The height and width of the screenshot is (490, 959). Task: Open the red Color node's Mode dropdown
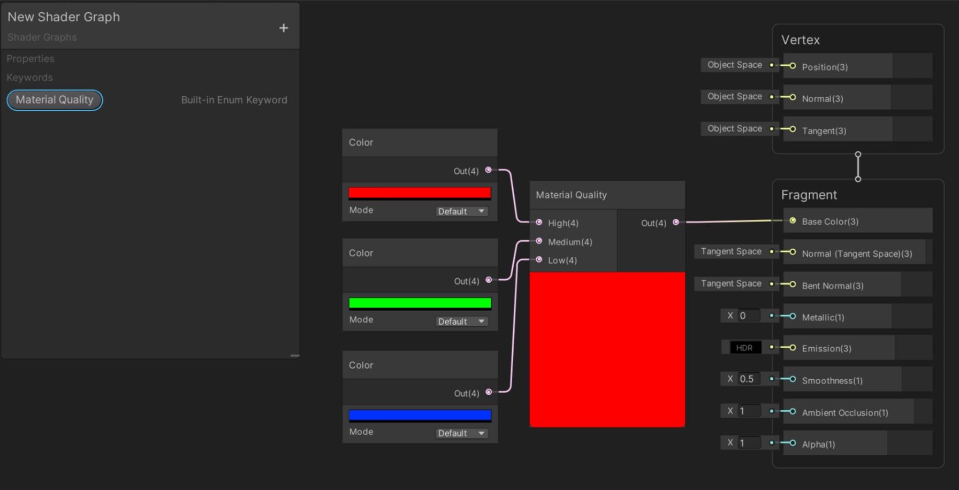[461, 211]
